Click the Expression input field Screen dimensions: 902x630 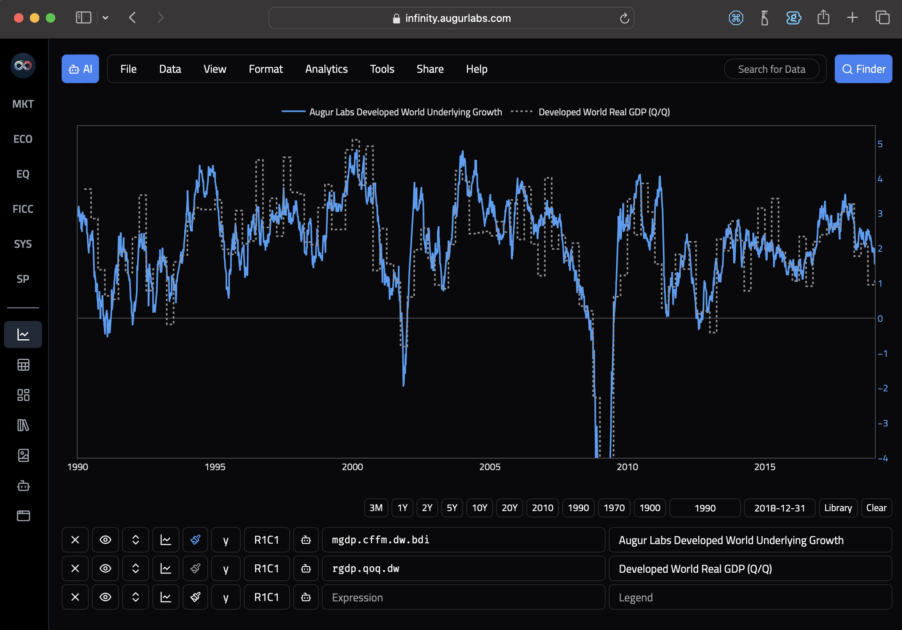tap(463, 597)
